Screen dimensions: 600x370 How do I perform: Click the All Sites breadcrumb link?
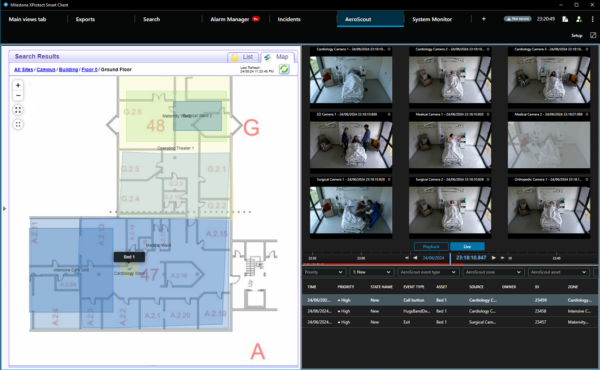pyautogui.click(x=24, y=70)
